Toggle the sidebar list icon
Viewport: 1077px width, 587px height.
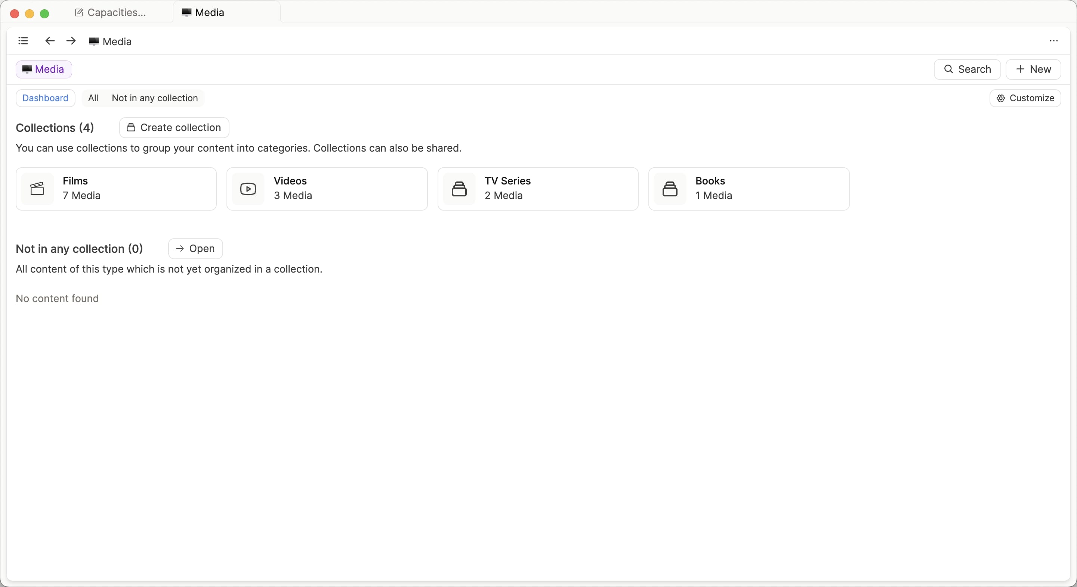[23, 41]
